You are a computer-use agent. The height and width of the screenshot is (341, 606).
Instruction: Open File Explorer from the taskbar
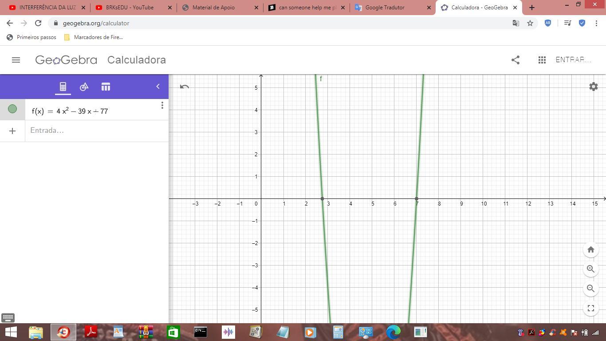tap(36, 332)
